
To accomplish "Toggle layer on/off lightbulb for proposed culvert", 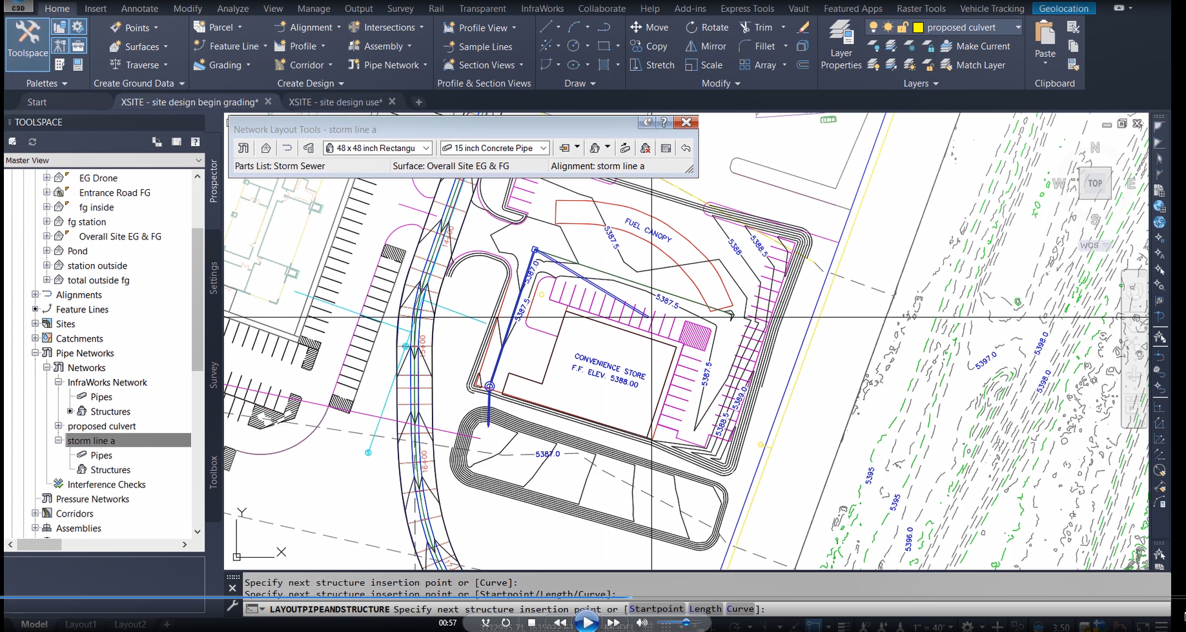I will [874, 27].
